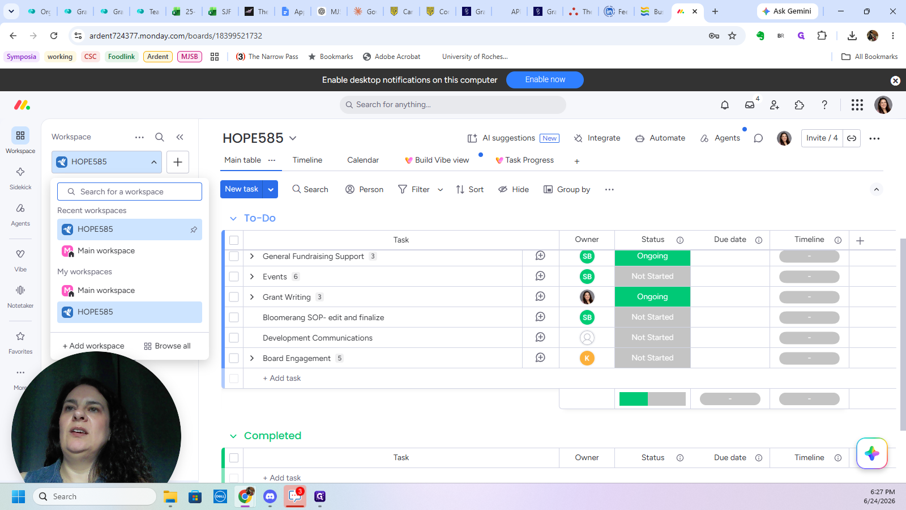Open the board discussion chat icon

point(758,138)
